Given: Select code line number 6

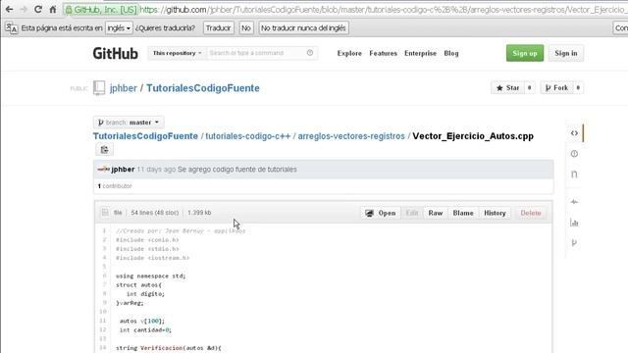Looking at the screenshot, I should (x=104, y=276).
